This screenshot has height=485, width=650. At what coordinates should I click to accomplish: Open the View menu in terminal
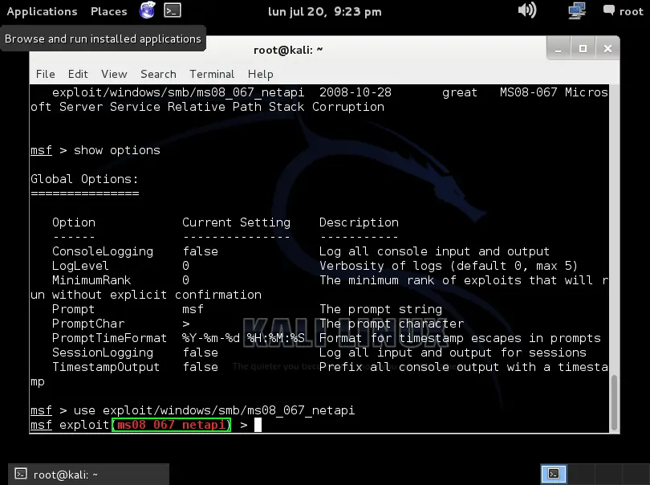(x=114, y=74)
